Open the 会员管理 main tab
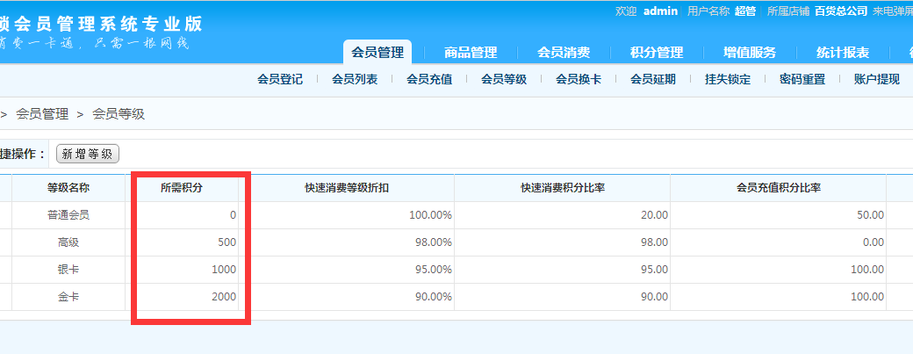The width and height of the screenshot is (913, 354). coord(377,53)
